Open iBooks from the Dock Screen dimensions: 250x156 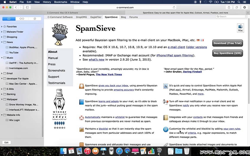(x=95, y=151)
